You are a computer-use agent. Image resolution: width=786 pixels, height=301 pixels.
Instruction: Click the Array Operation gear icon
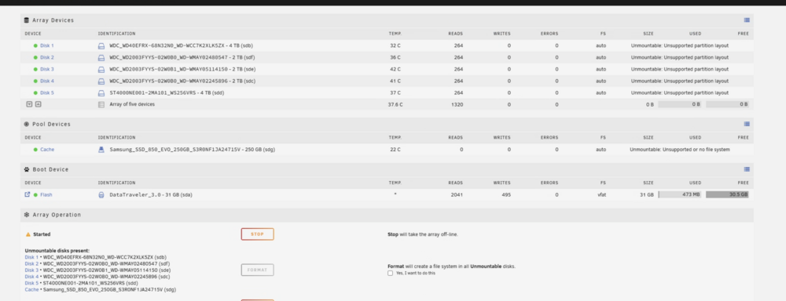(27, 215)
